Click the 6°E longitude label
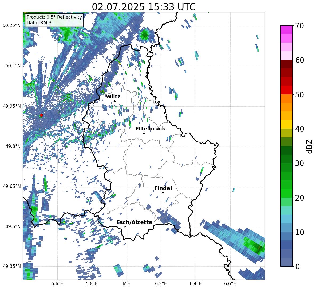Viewport: 316px width, 289px height. click(x=126, y=284)
